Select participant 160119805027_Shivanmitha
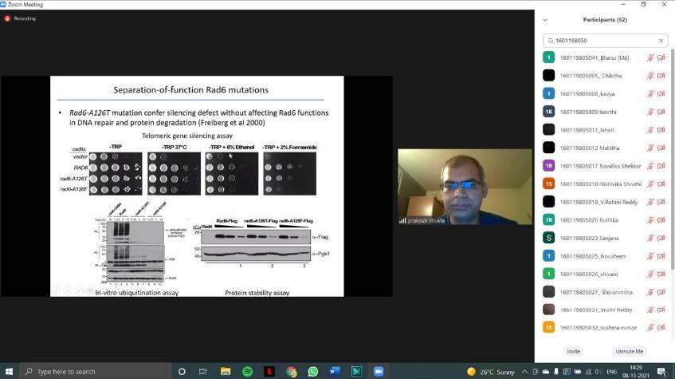The width and height of the screenshot is (675, 379). pos(604,292)
